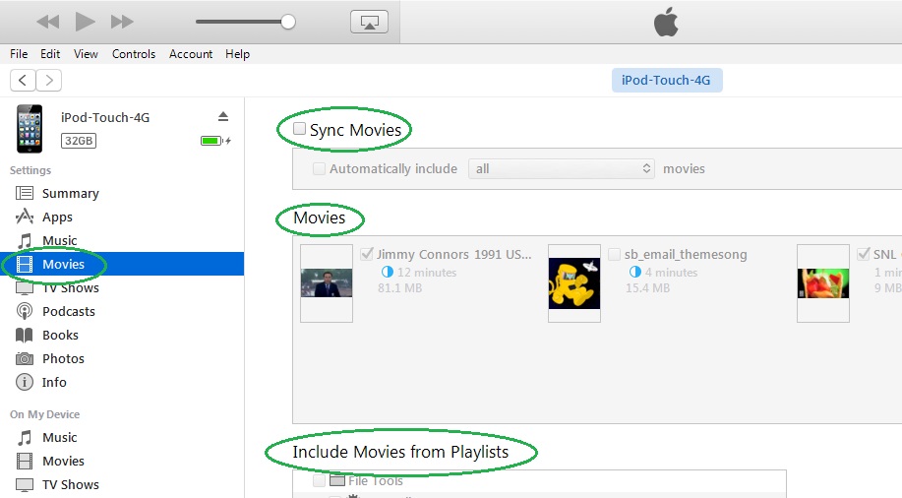The height and width of the screenshot is (498, 902).
Task: Toggle the SNL movie checkbox
Action: coord(863,254)
